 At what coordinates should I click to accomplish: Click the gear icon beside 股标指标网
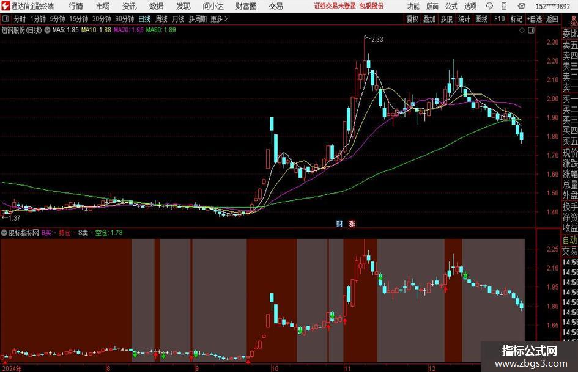coord(4,233)
